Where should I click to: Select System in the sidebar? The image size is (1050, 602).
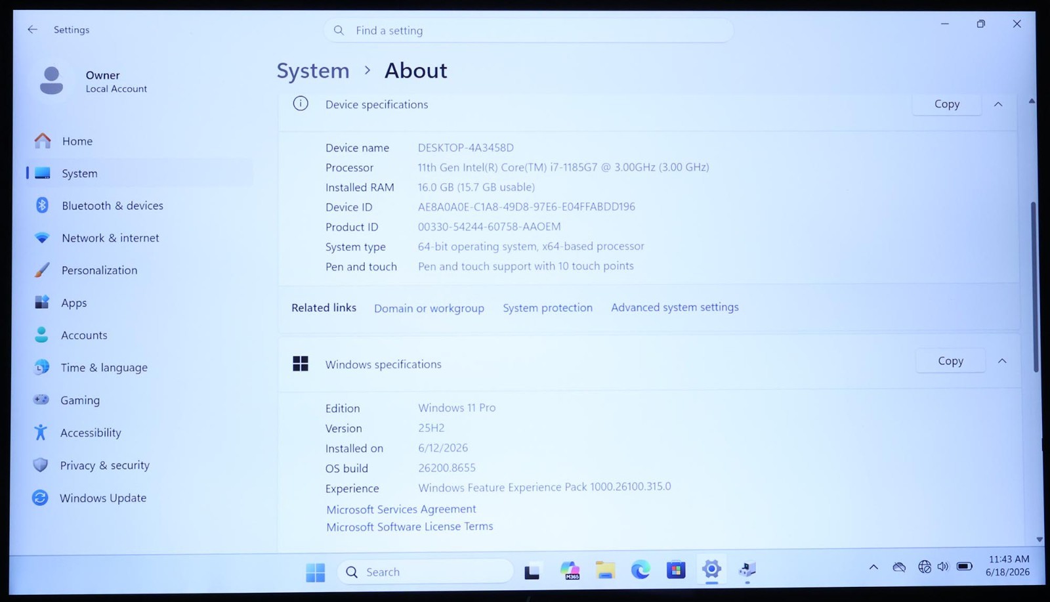coord(140,173)
